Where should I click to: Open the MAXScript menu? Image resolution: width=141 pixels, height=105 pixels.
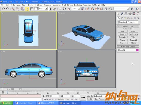tap(96, 5)
